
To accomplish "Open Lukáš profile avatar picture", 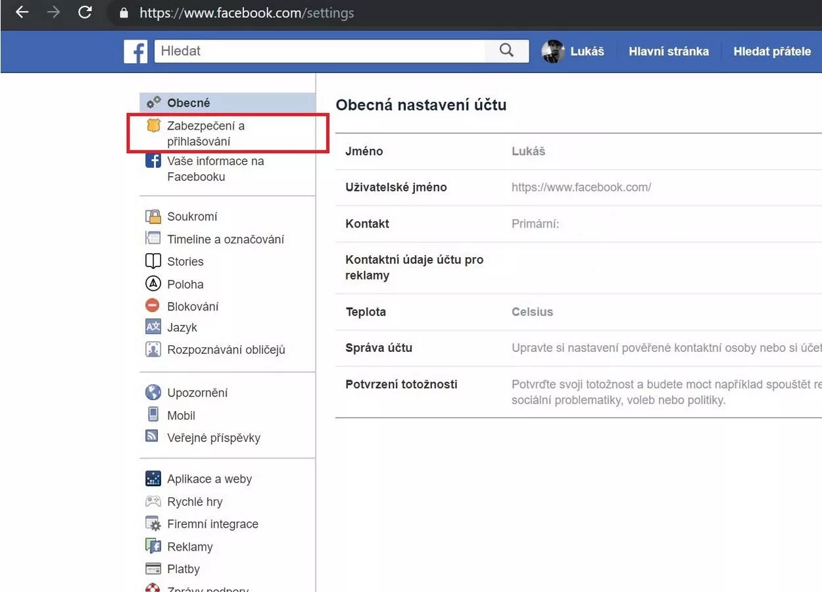I will pos(553,51).
